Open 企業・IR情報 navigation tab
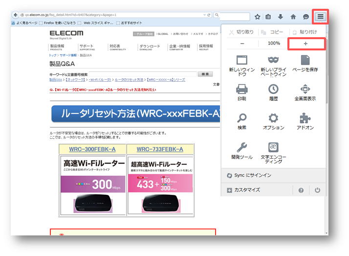349x256 pixels. pyautogui.click(x=179, y=47)
